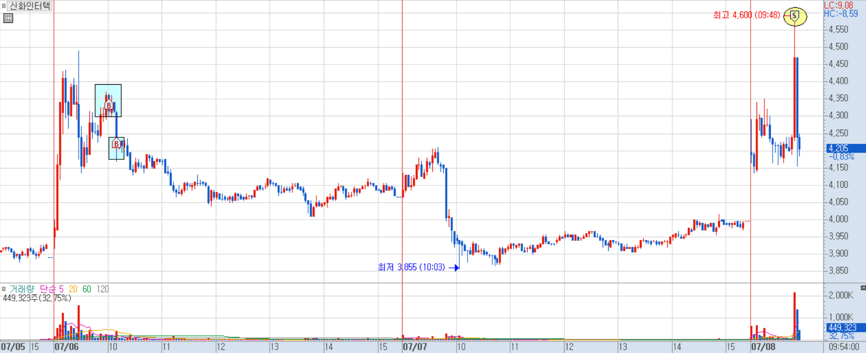Screen dimensions: 866x353
Task: Click the highlighted current price tag 4,205
Action: [846, 148]
